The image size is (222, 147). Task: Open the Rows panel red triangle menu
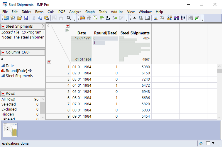pyautogui.click(x=3, y=94)
